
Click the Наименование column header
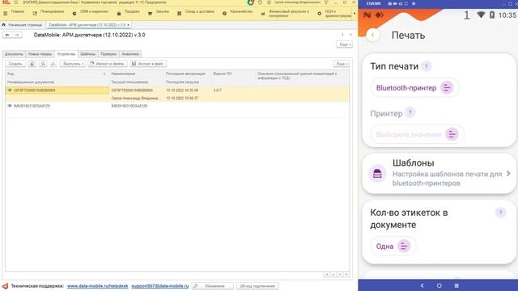137,74
